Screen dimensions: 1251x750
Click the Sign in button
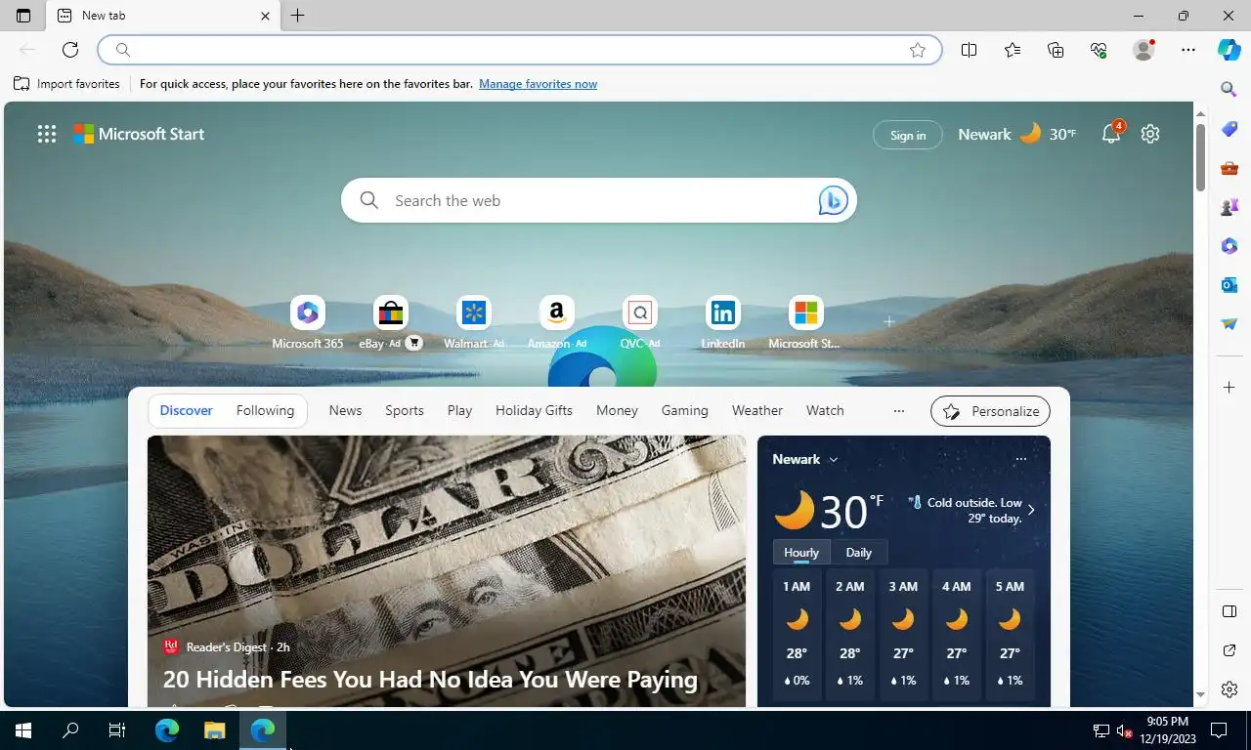pos(908,135)
